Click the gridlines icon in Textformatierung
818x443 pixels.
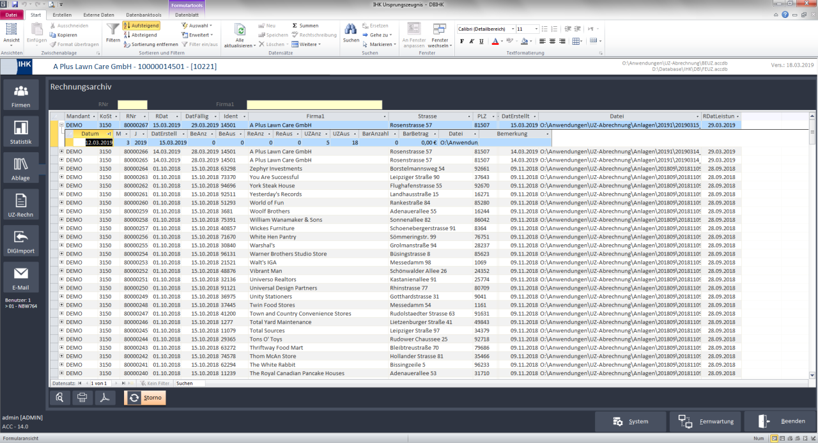pos(575,42)
